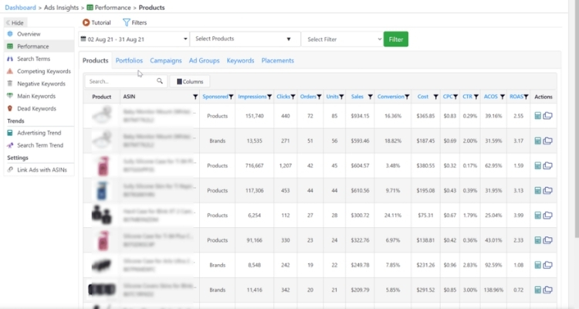Click the CPC column filter icon

[x=455, y=97]
